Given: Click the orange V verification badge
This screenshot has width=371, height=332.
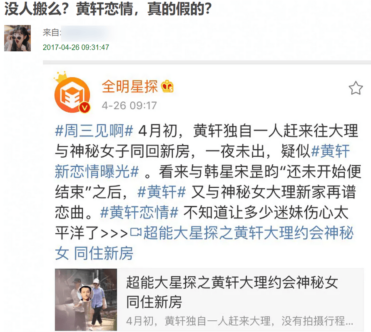Looking at the screenshot, I should pos(85,108).
